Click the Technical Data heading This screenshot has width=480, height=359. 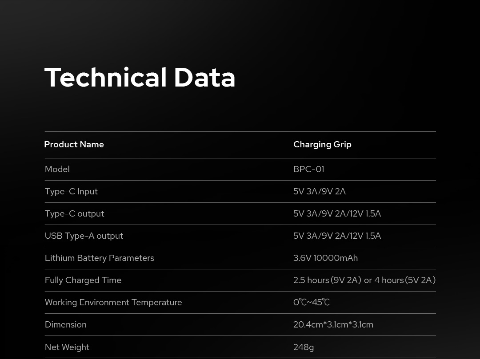pyautogui.click(x=140, y=78)
